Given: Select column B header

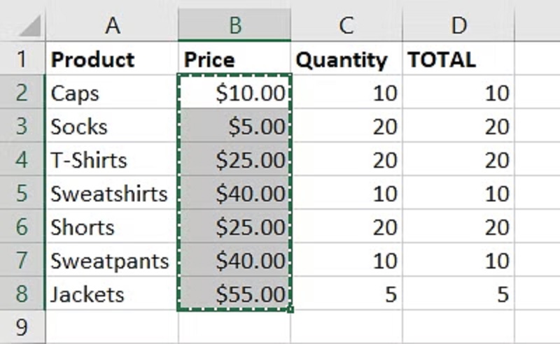Looking at the screenshot, I should [234, 25].
